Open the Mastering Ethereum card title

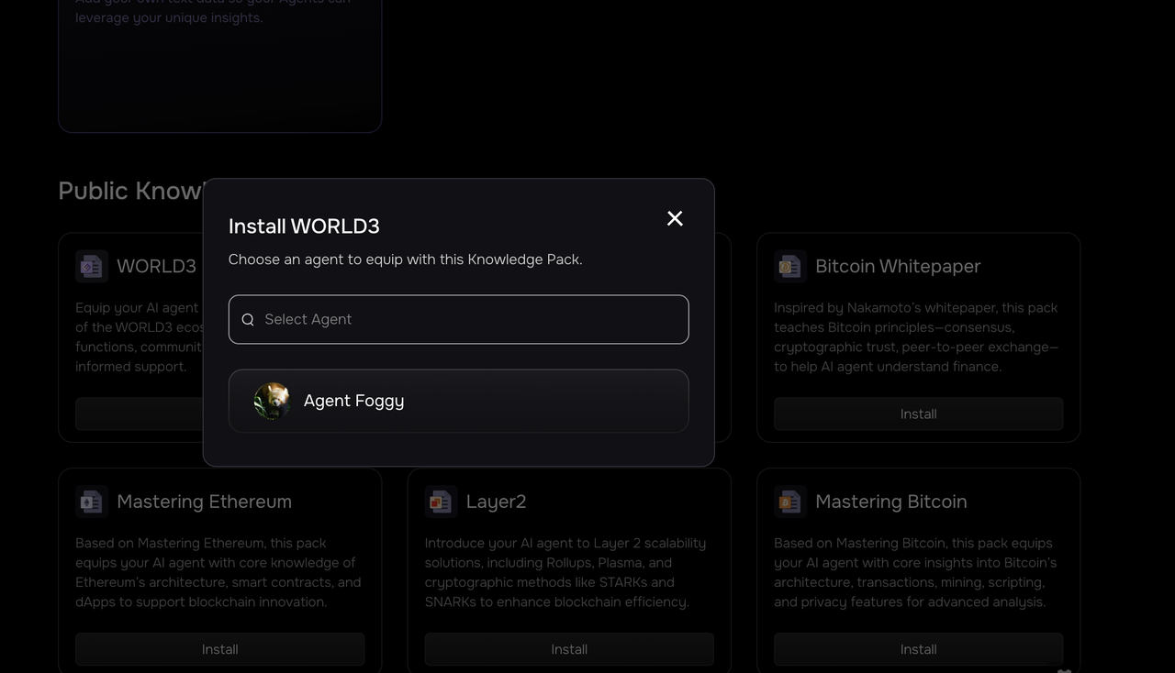click(204, 502)
